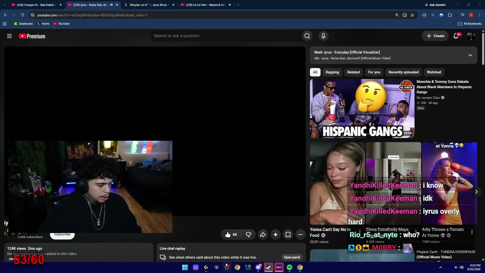The height and width of the screenshot is (273, 485).
Task: Open a new browser tab
Action: point(238,5)
